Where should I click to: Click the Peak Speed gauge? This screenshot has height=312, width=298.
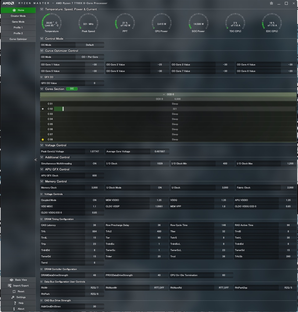pos(88,23)
